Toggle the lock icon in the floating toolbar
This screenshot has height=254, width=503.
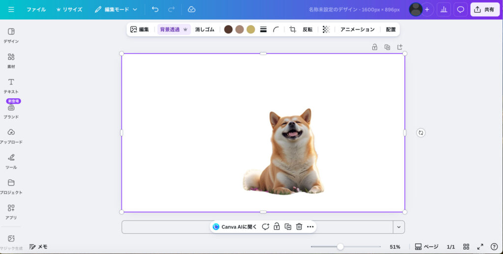277,226
